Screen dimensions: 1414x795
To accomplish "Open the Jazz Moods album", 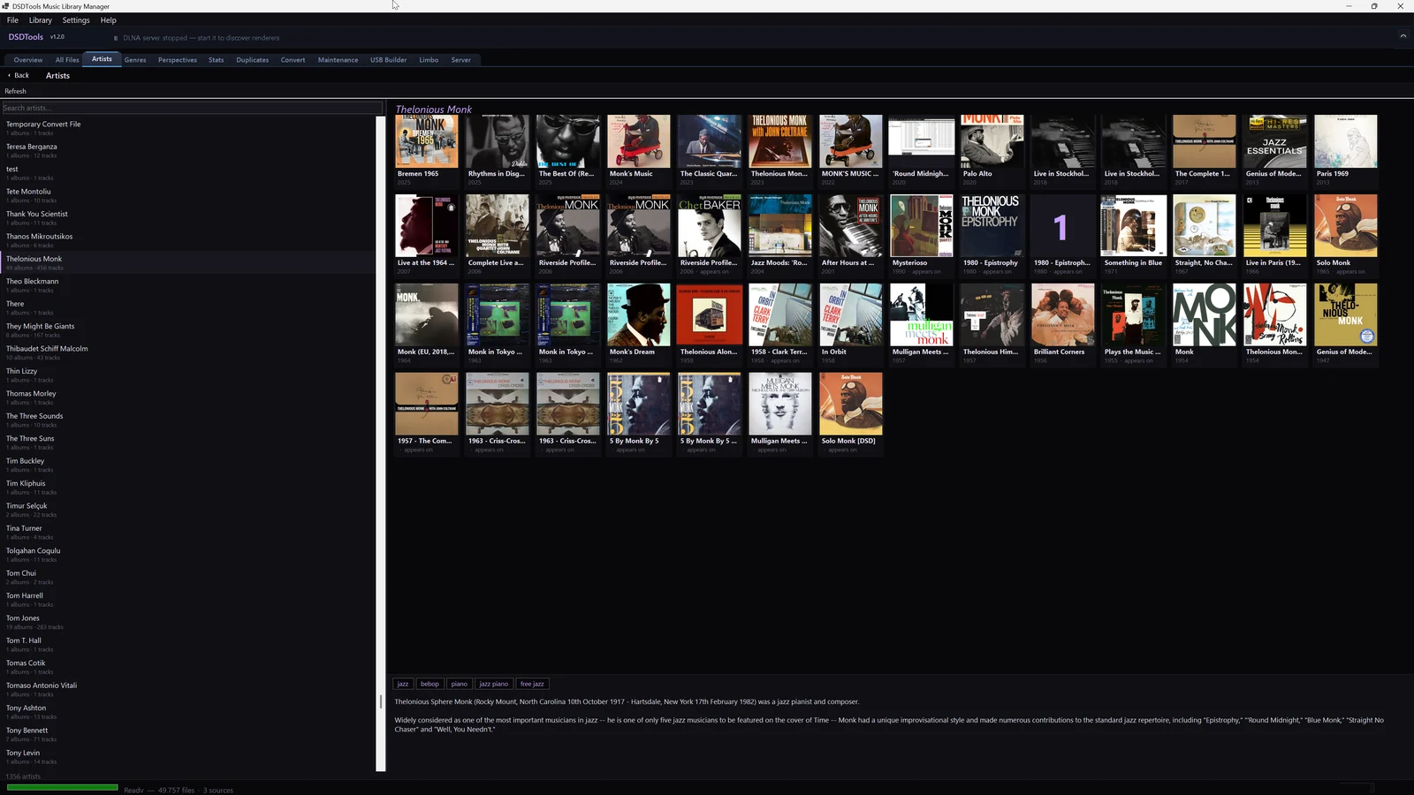I will click(780, 235).
